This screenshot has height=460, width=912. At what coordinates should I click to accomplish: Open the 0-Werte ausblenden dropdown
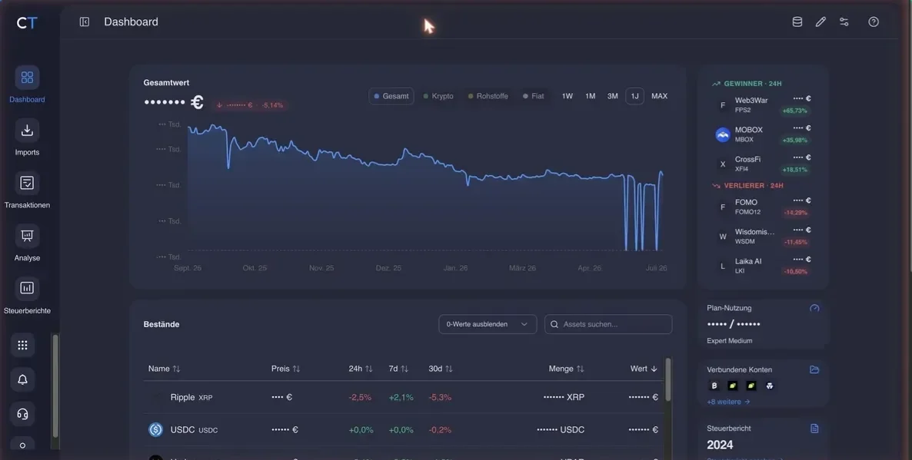(x=488, y=324)
